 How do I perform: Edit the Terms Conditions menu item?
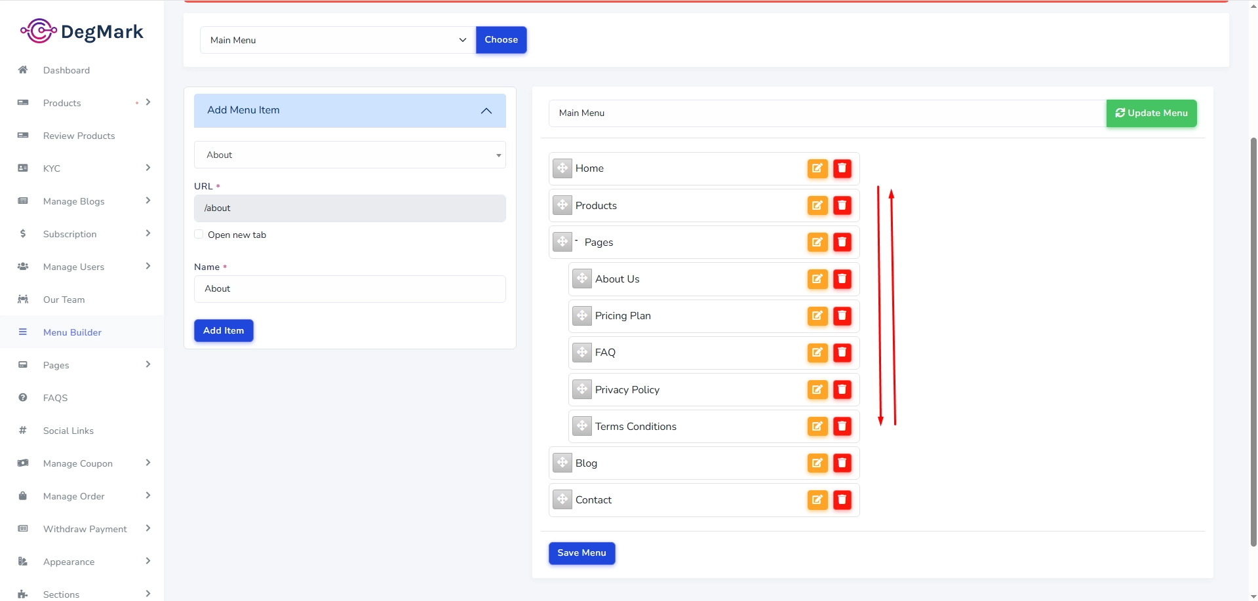pyautogui.click(x=817, y=426)
